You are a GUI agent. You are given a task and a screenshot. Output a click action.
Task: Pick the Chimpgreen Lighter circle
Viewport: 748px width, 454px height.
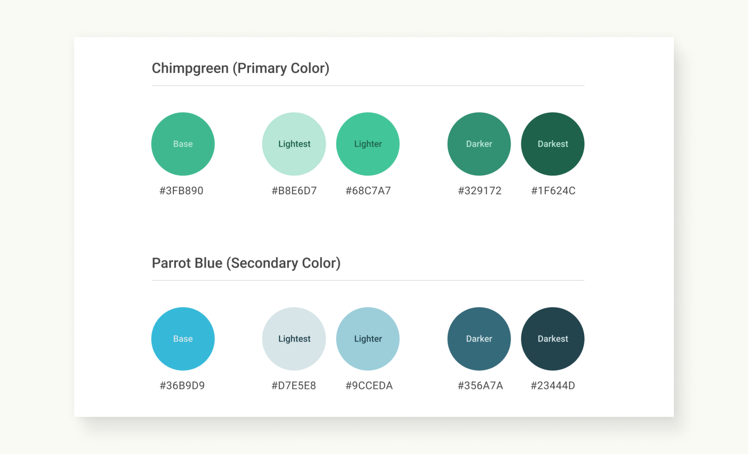pyautogui.click(x=368, y=144)
